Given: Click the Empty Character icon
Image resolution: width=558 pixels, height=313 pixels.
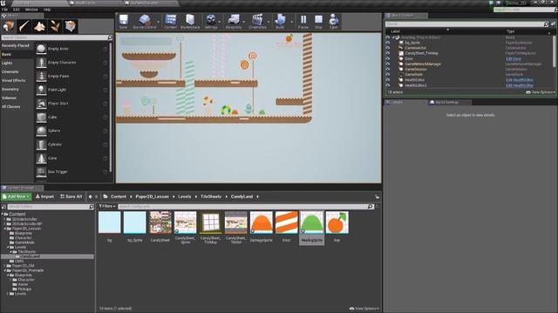Looking at the screenshot, I should pos(41,63).
